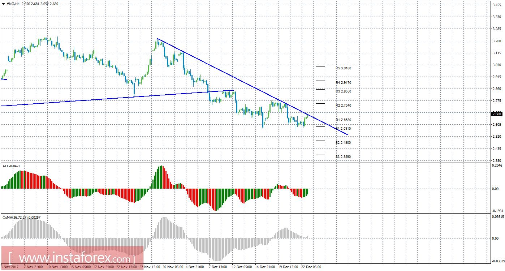Select the descending blue trendline
The width and height of the screenshot is (505, 271).
tap(253, 87)
